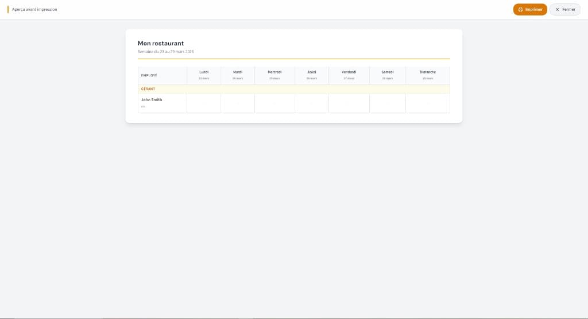Click the 'Aperçu avant impression' title

pyautogui.click(x=34, y=10)
